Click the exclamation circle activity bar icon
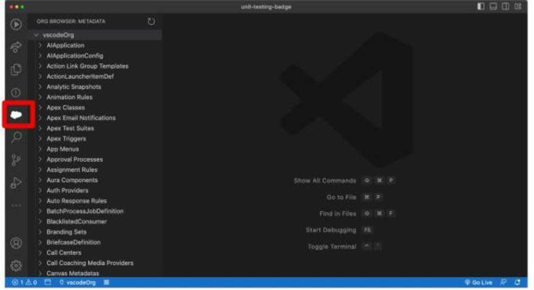 [16, 93]
